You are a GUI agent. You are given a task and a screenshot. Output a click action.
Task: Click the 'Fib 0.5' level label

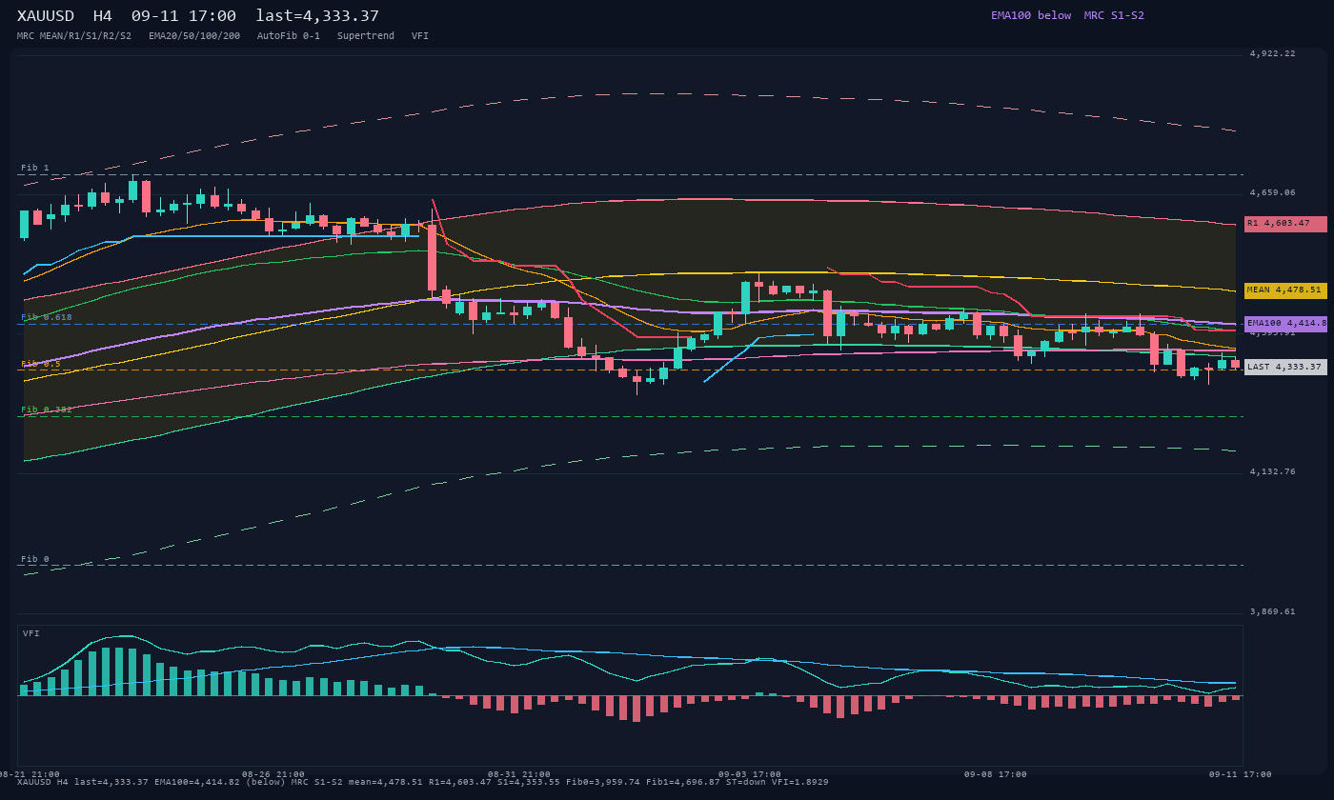pyautogui.click(x=41, y=364)
